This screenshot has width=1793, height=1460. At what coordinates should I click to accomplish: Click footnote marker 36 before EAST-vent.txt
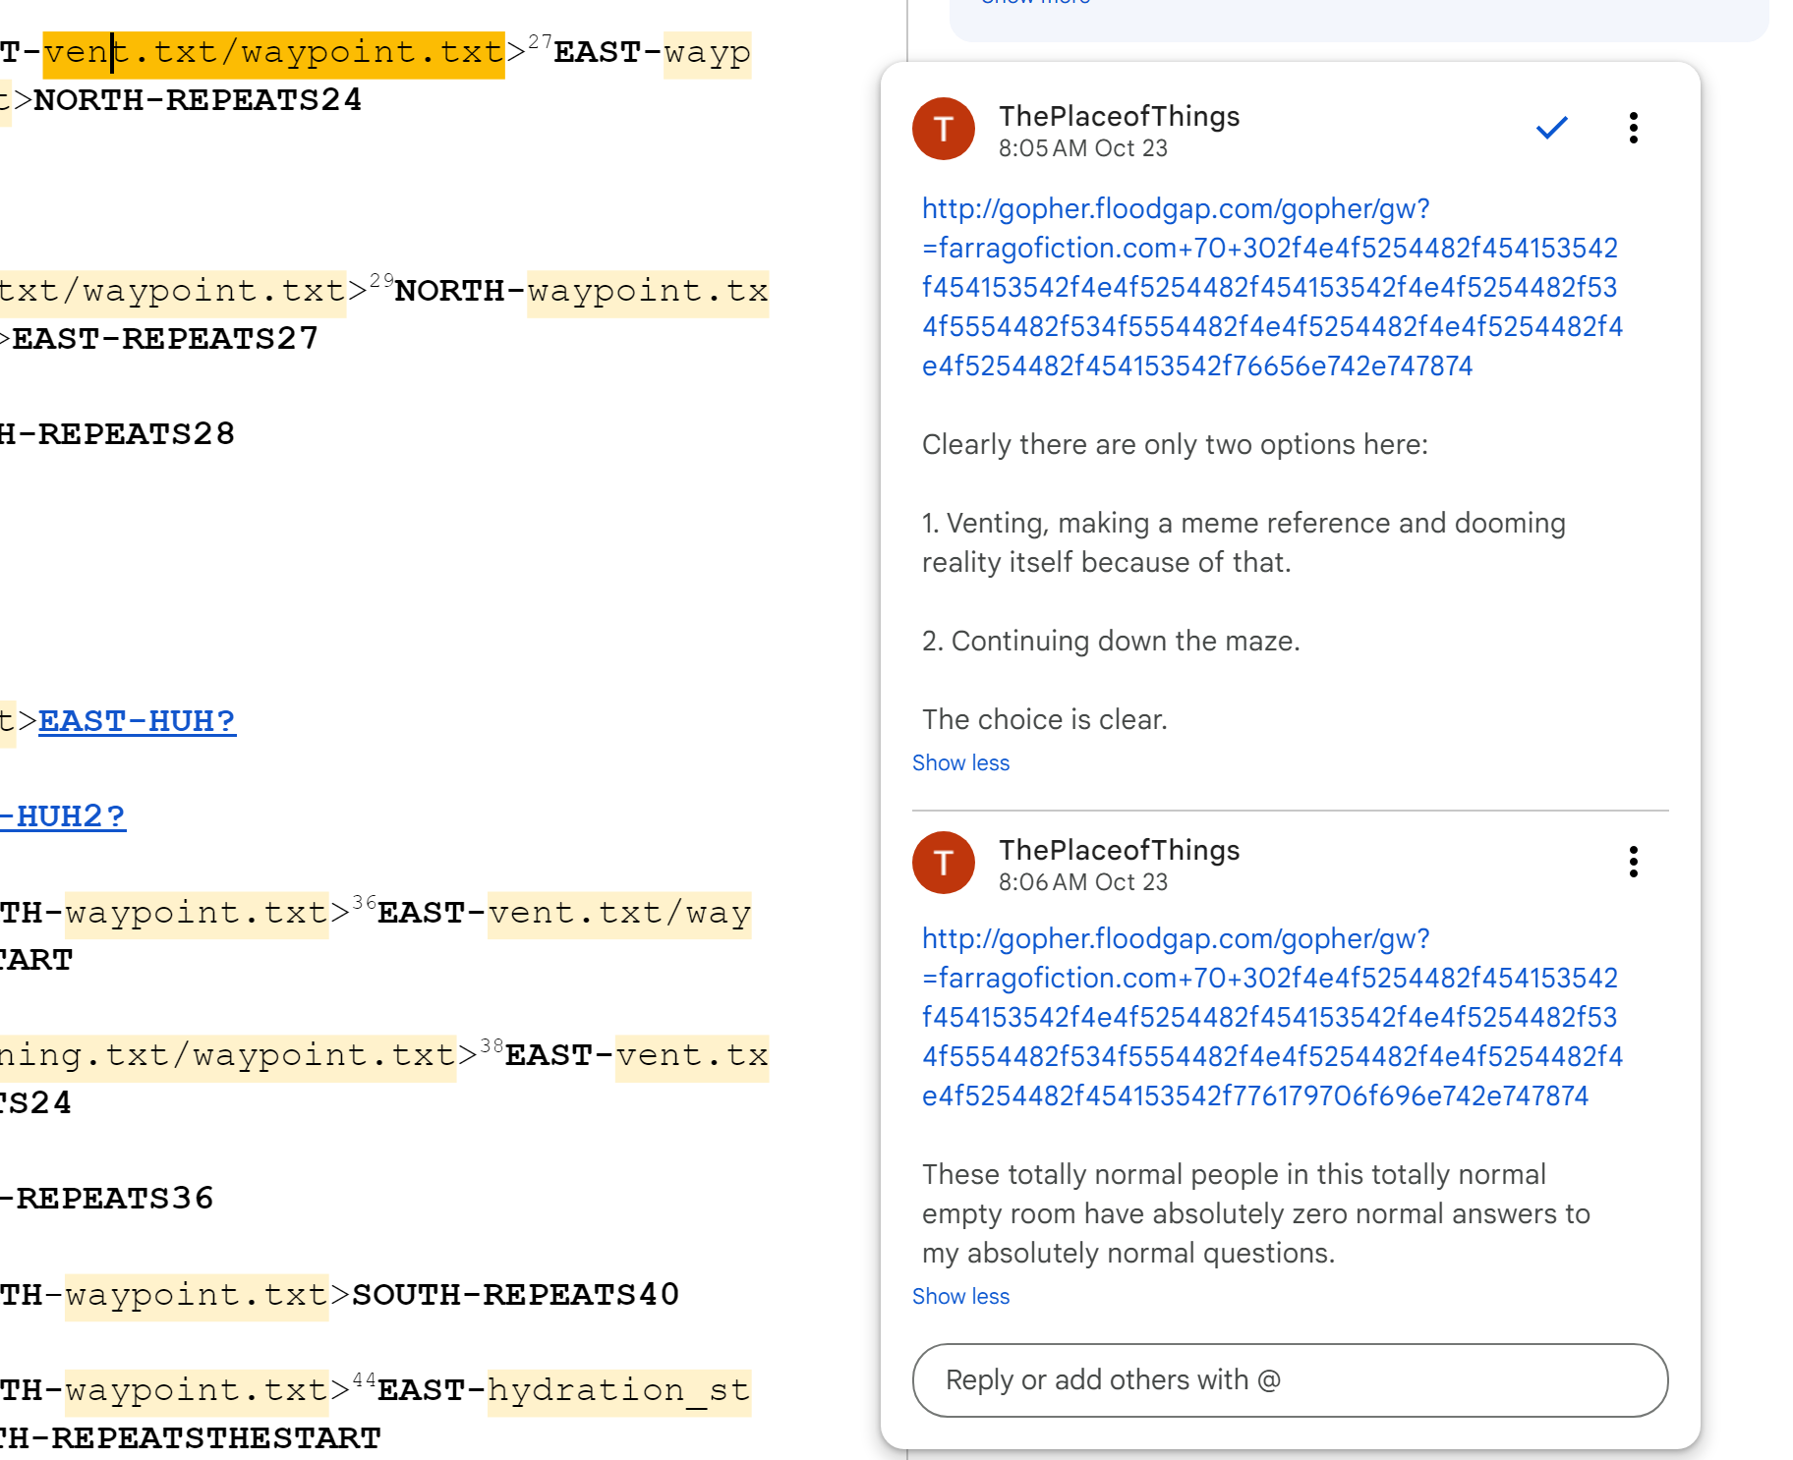[x=365, y=903]
